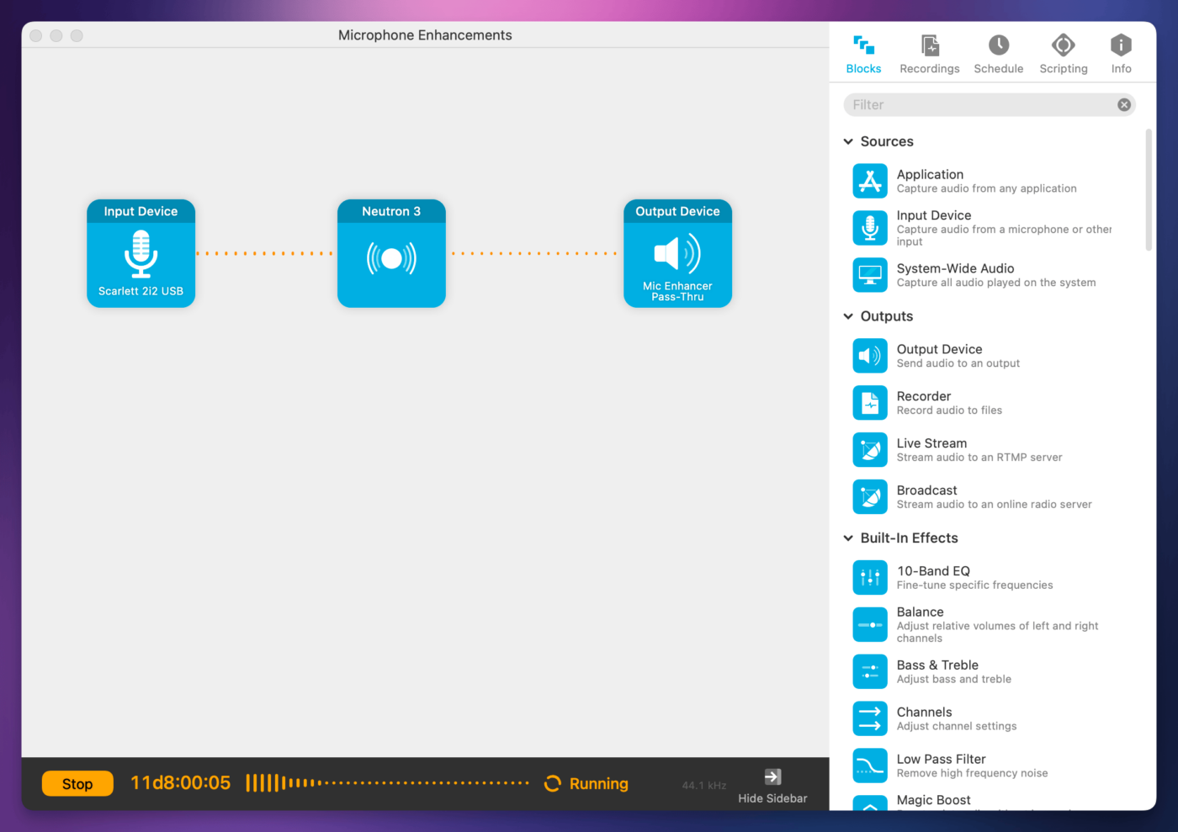Select the 10-Band EQ block icon
The image size is (1178, 832).
pyautogui.click(x=870, y=578)
